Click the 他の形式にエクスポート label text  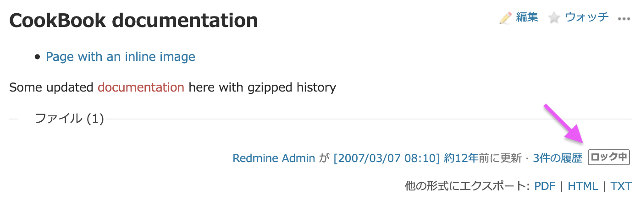[468, 186]
